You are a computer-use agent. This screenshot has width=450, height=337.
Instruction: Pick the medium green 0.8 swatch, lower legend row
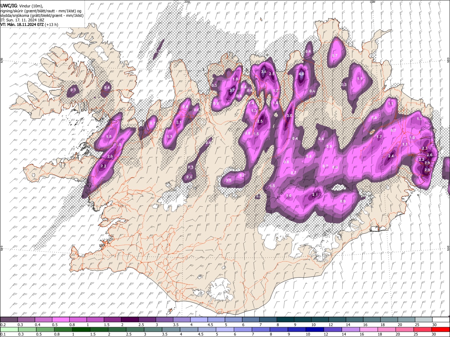(63, 329)
